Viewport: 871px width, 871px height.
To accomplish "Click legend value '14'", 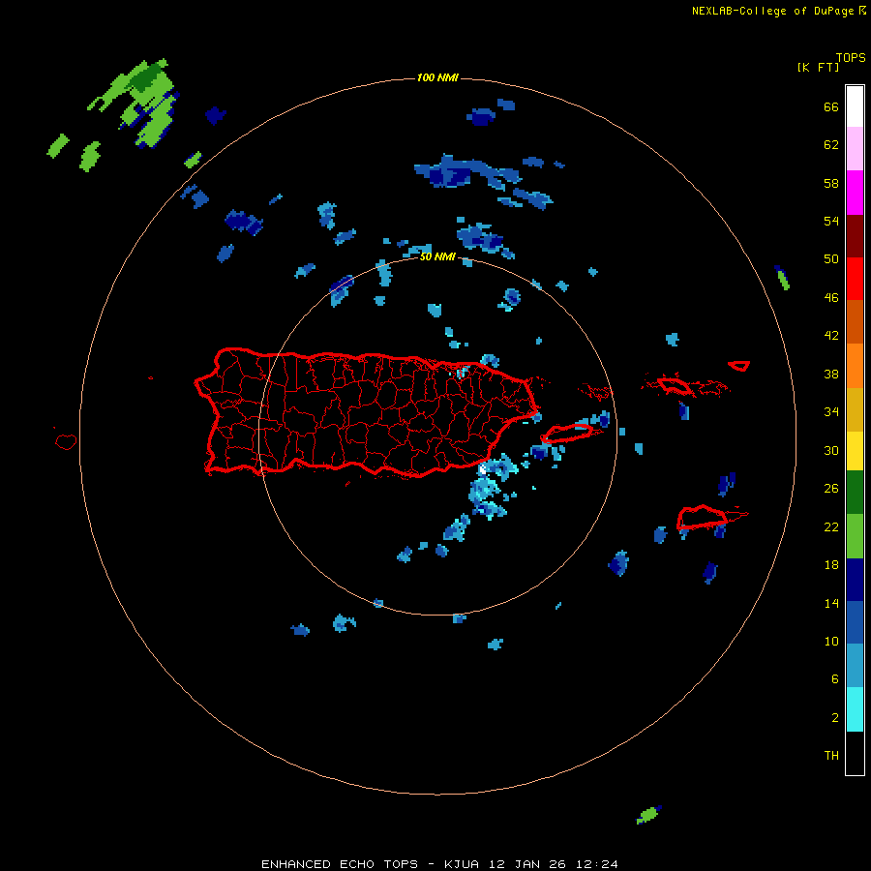I will click(831, 603).
